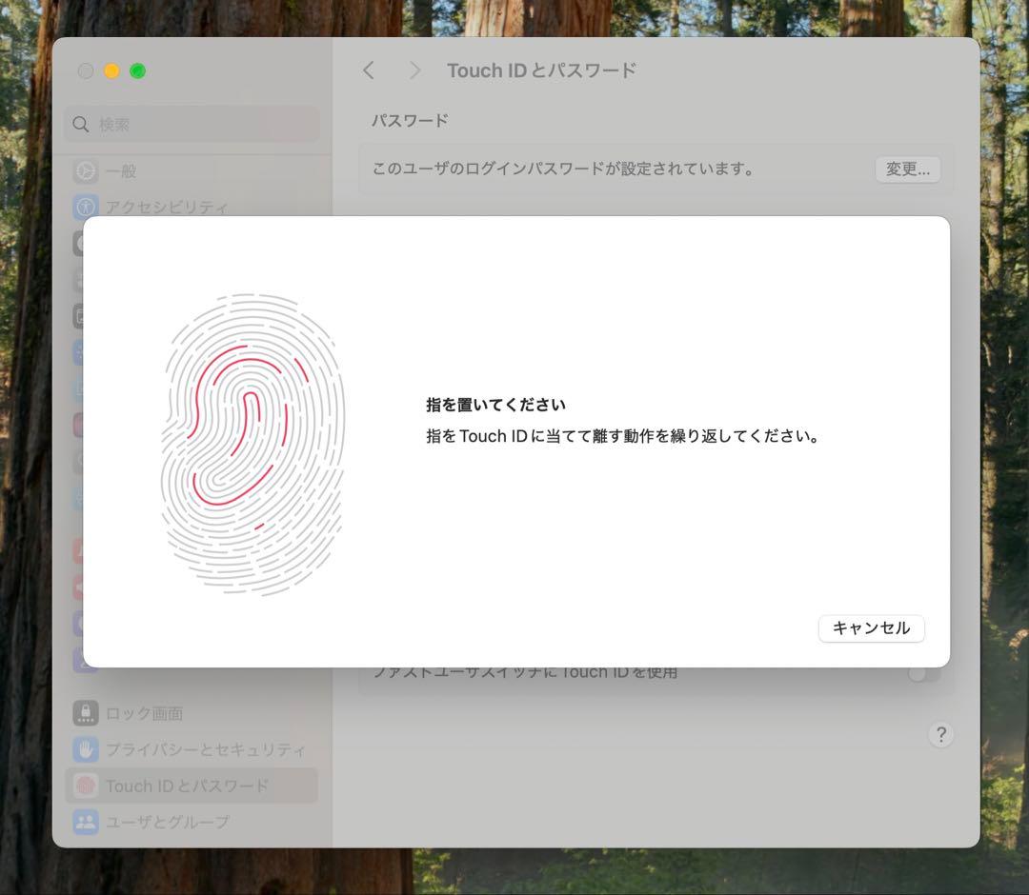Image resolution: width=1029 pixels, height=895 pixels.
Task: Click the プライバシーとセキュリティ hand icon
Action: (x=86, y=749)
